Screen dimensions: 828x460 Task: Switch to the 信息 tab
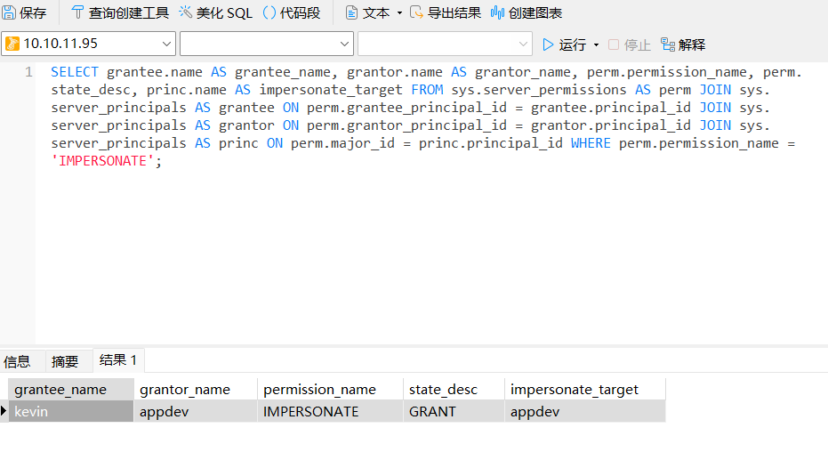click(17, 361)
